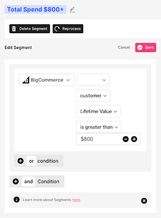The image size is (161, 218).
Task: Click the trash icon in Delete Segment
Action: tap(14, 29)
